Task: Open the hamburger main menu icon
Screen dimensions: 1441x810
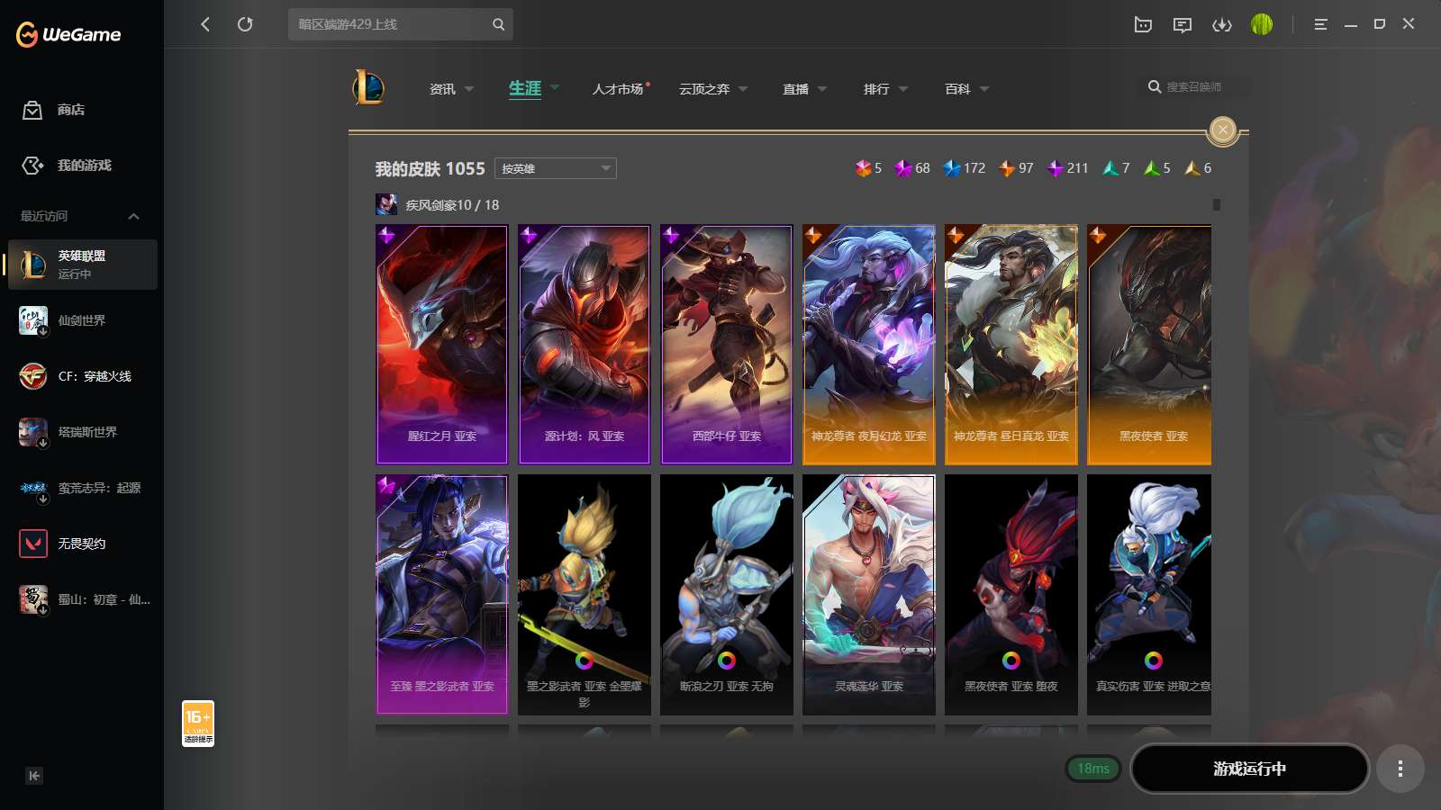Action: tap(1320, 24)
